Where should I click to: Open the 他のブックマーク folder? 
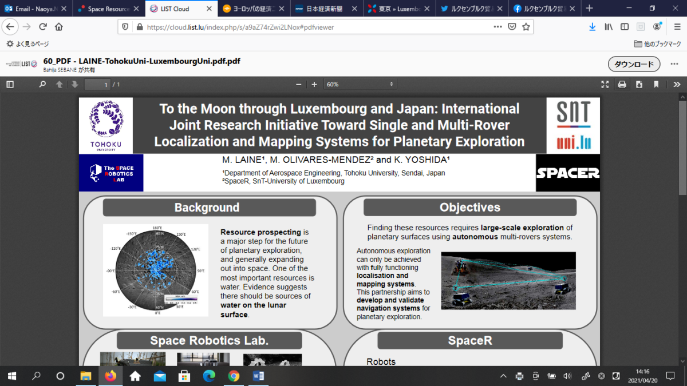(658, 44)
